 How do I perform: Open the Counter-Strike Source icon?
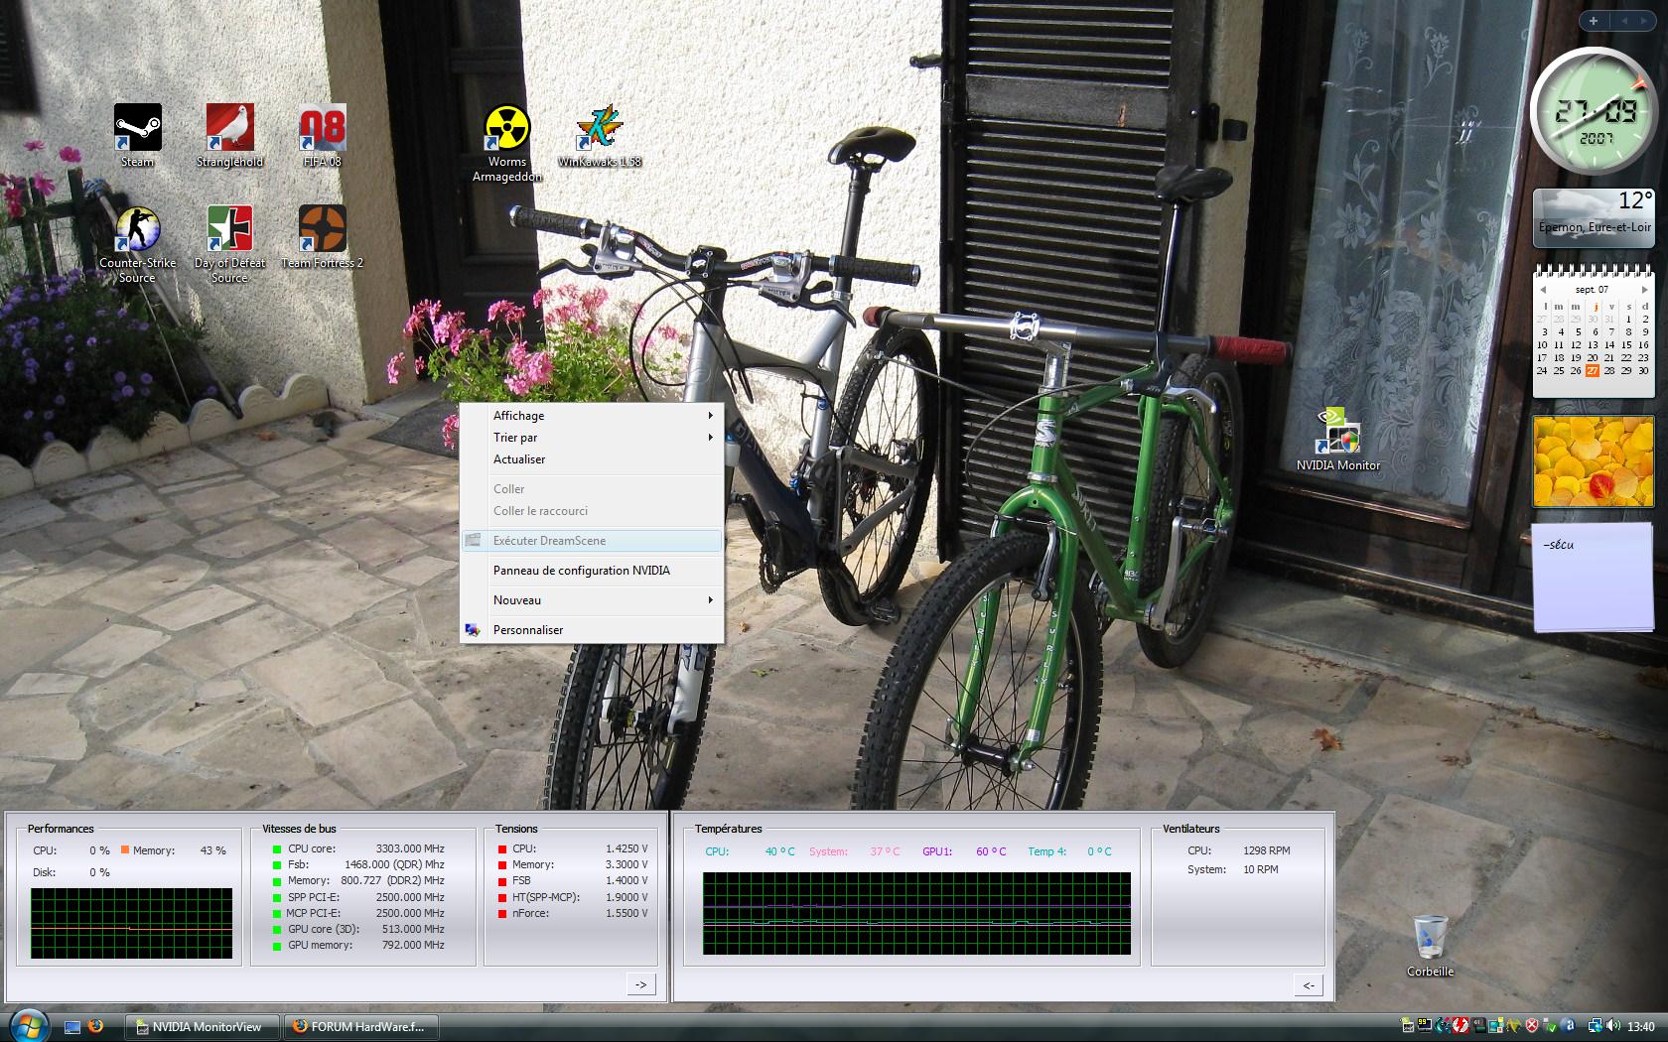(x=137, y=230)
